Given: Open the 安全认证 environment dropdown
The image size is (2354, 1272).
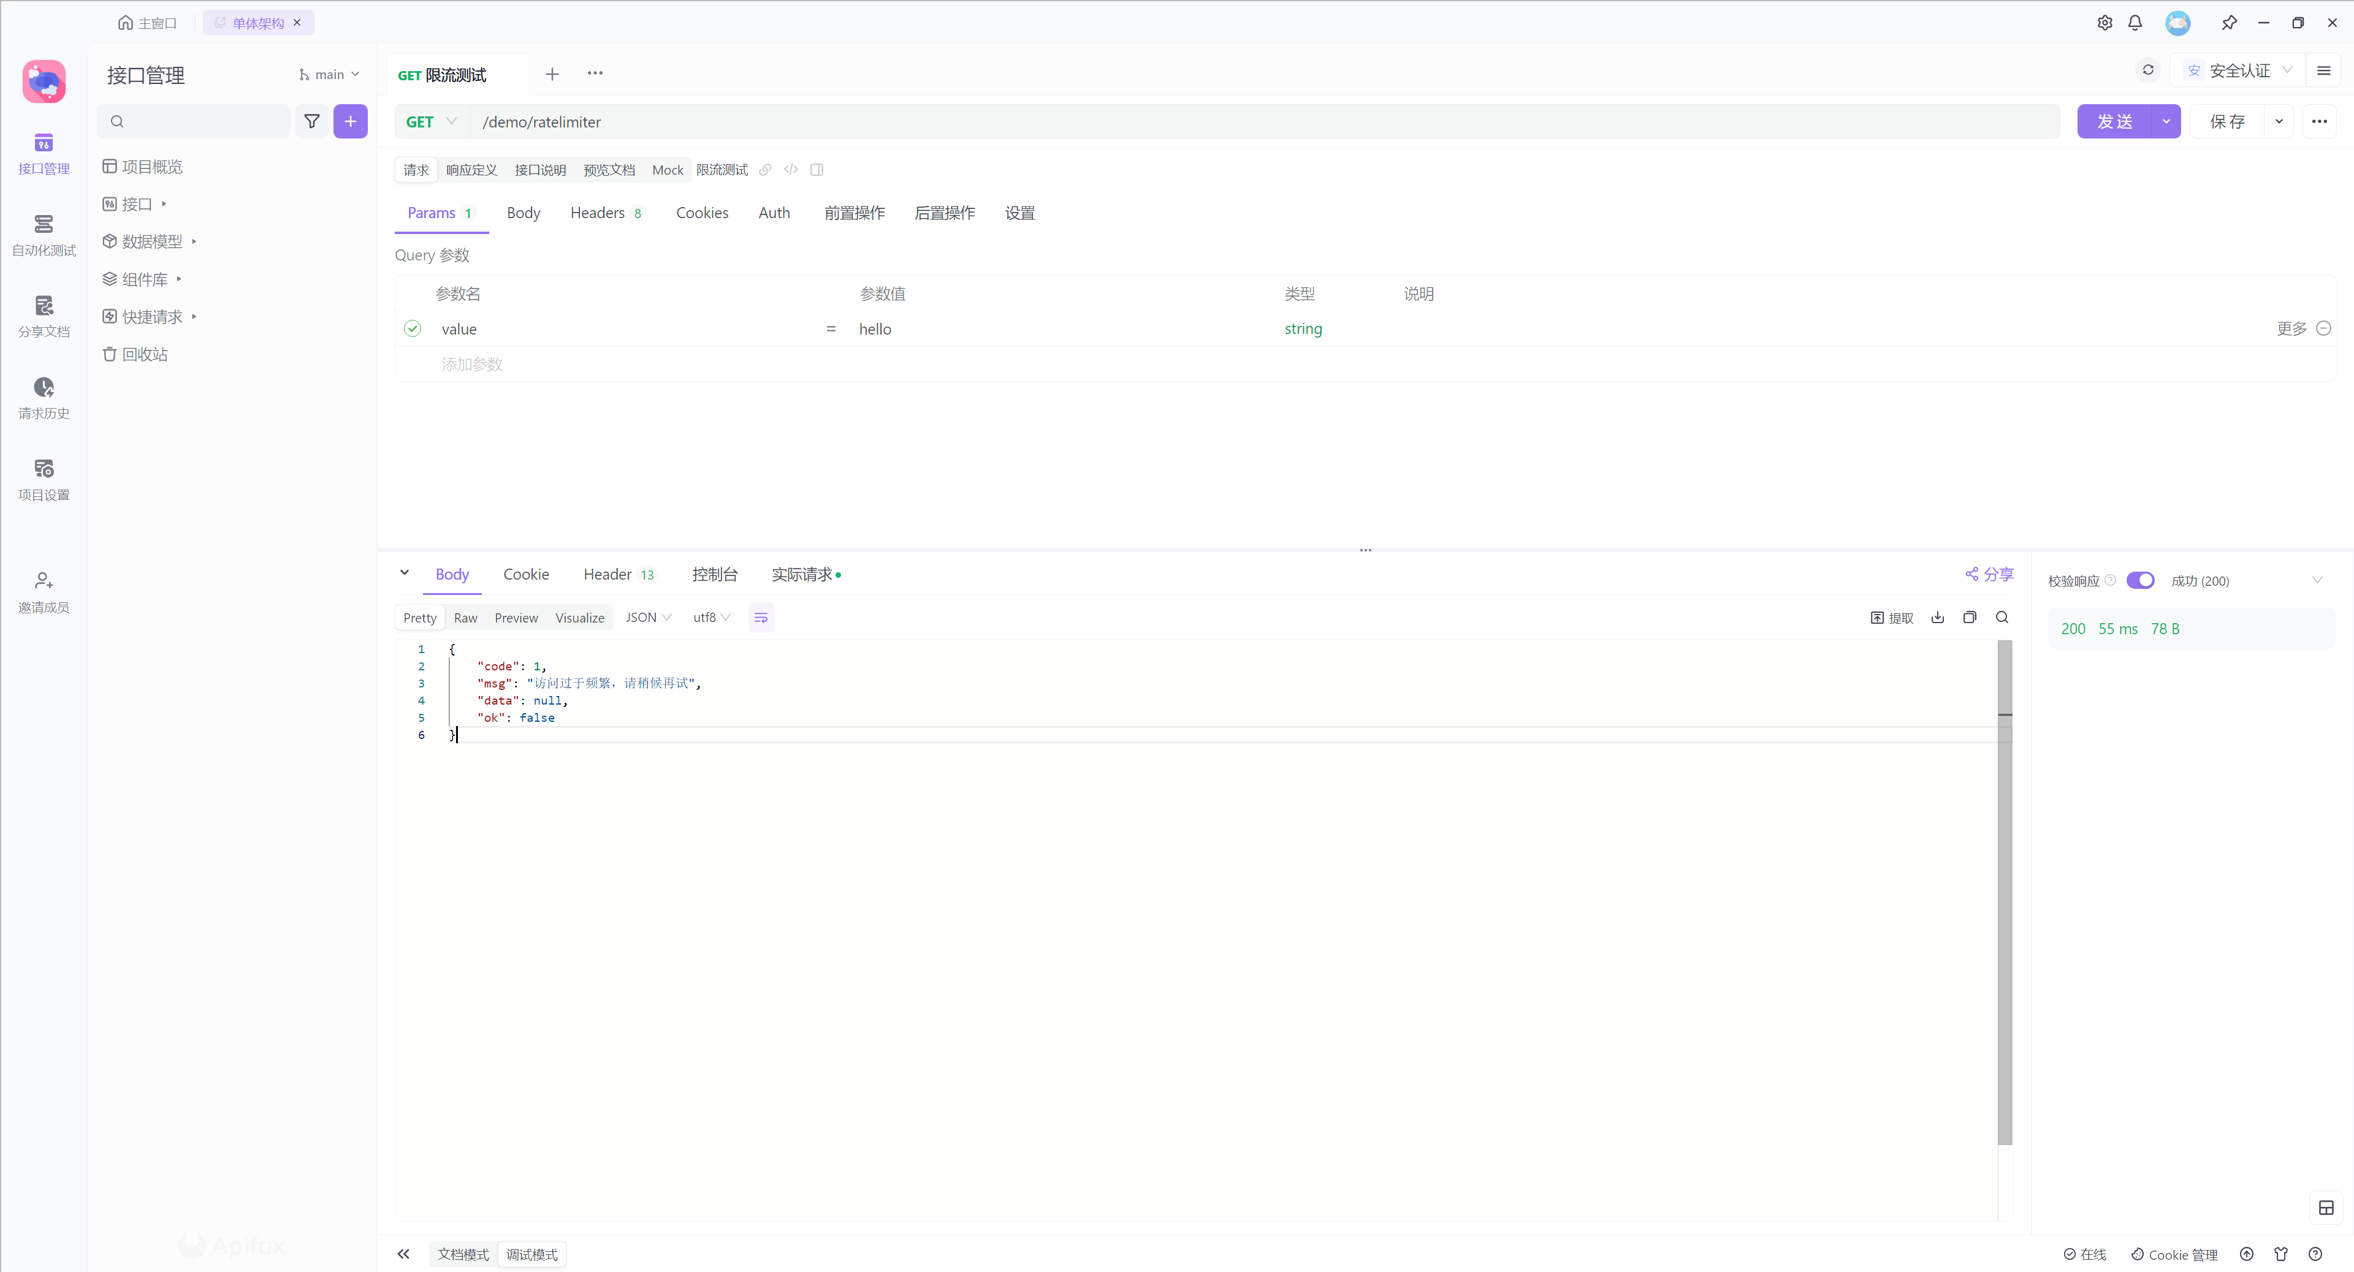Looking at the screenshot, I should (2240, 70).
